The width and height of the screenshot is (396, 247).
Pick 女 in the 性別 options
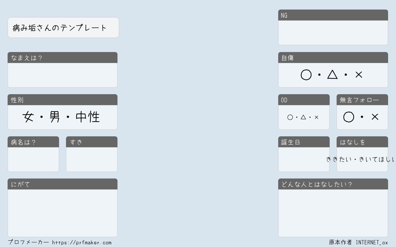click(28, 117)
